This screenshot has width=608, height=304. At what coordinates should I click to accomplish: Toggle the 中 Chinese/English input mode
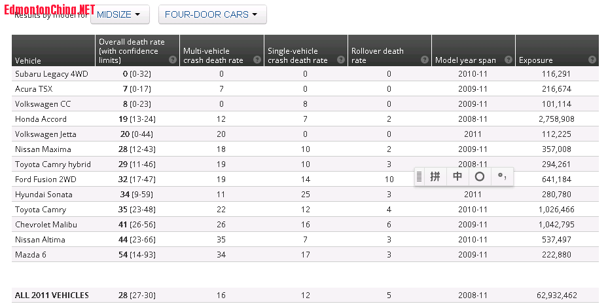click(x=457, y=176)
